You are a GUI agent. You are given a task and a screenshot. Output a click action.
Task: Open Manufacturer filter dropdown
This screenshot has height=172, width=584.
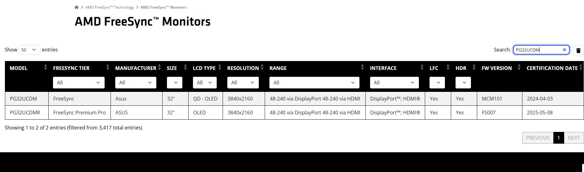click(136, 83)
